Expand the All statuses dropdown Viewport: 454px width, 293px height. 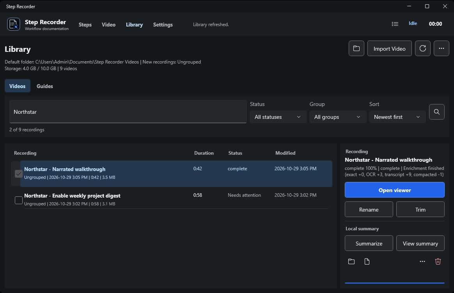278,117
